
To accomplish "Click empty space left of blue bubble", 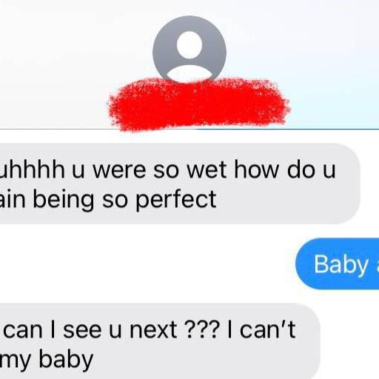I will pyautogui.click(x=147, y=264).
